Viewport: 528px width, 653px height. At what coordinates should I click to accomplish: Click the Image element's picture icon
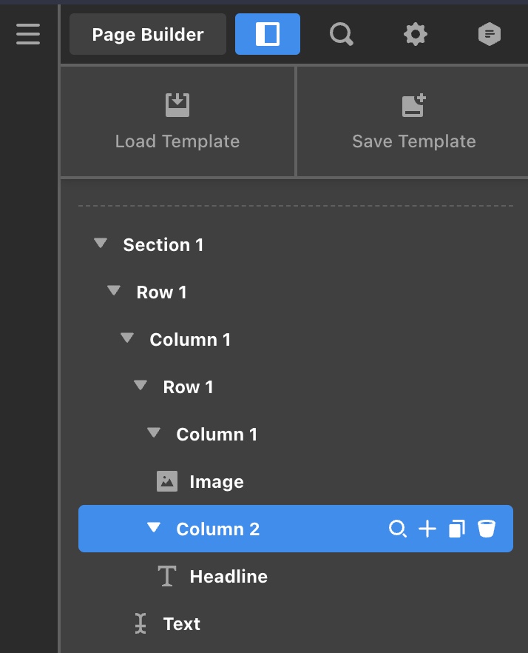click(167, 481)
